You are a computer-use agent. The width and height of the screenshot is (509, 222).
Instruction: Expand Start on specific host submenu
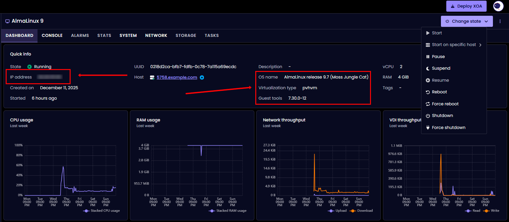pos(454,45)
